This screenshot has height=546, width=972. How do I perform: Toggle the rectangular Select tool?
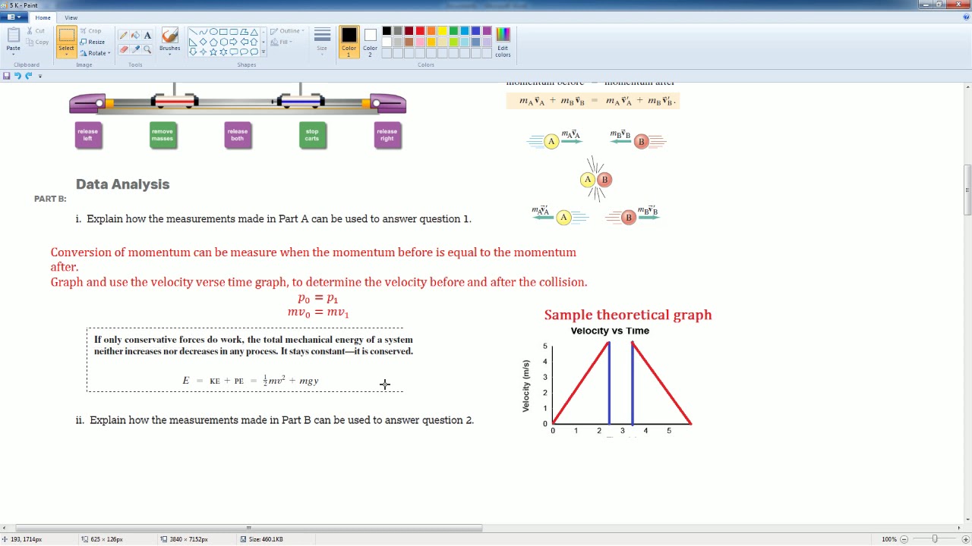(66, 36)
